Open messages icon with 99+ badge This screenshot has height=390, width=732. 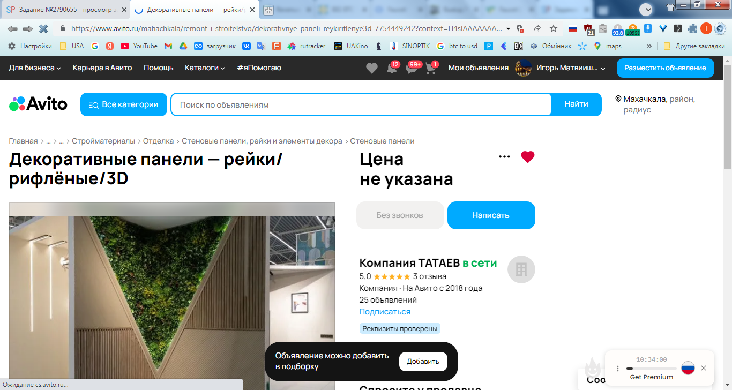[412, 68]
